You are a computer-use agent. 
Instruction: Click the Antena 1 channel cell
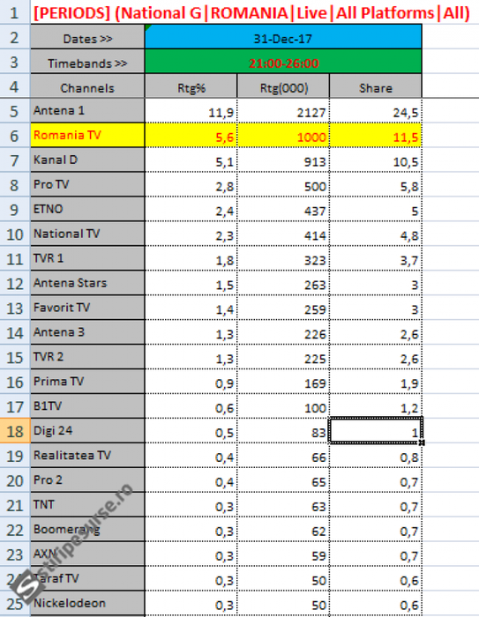click(x=87, y=110)
